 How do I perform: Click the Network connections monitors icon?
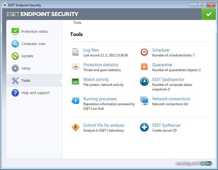(x=144, y=100)
